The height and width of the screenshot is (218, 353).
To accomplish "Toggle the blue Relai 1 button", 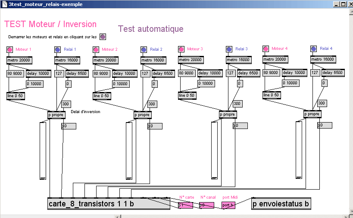I will 57,50.
